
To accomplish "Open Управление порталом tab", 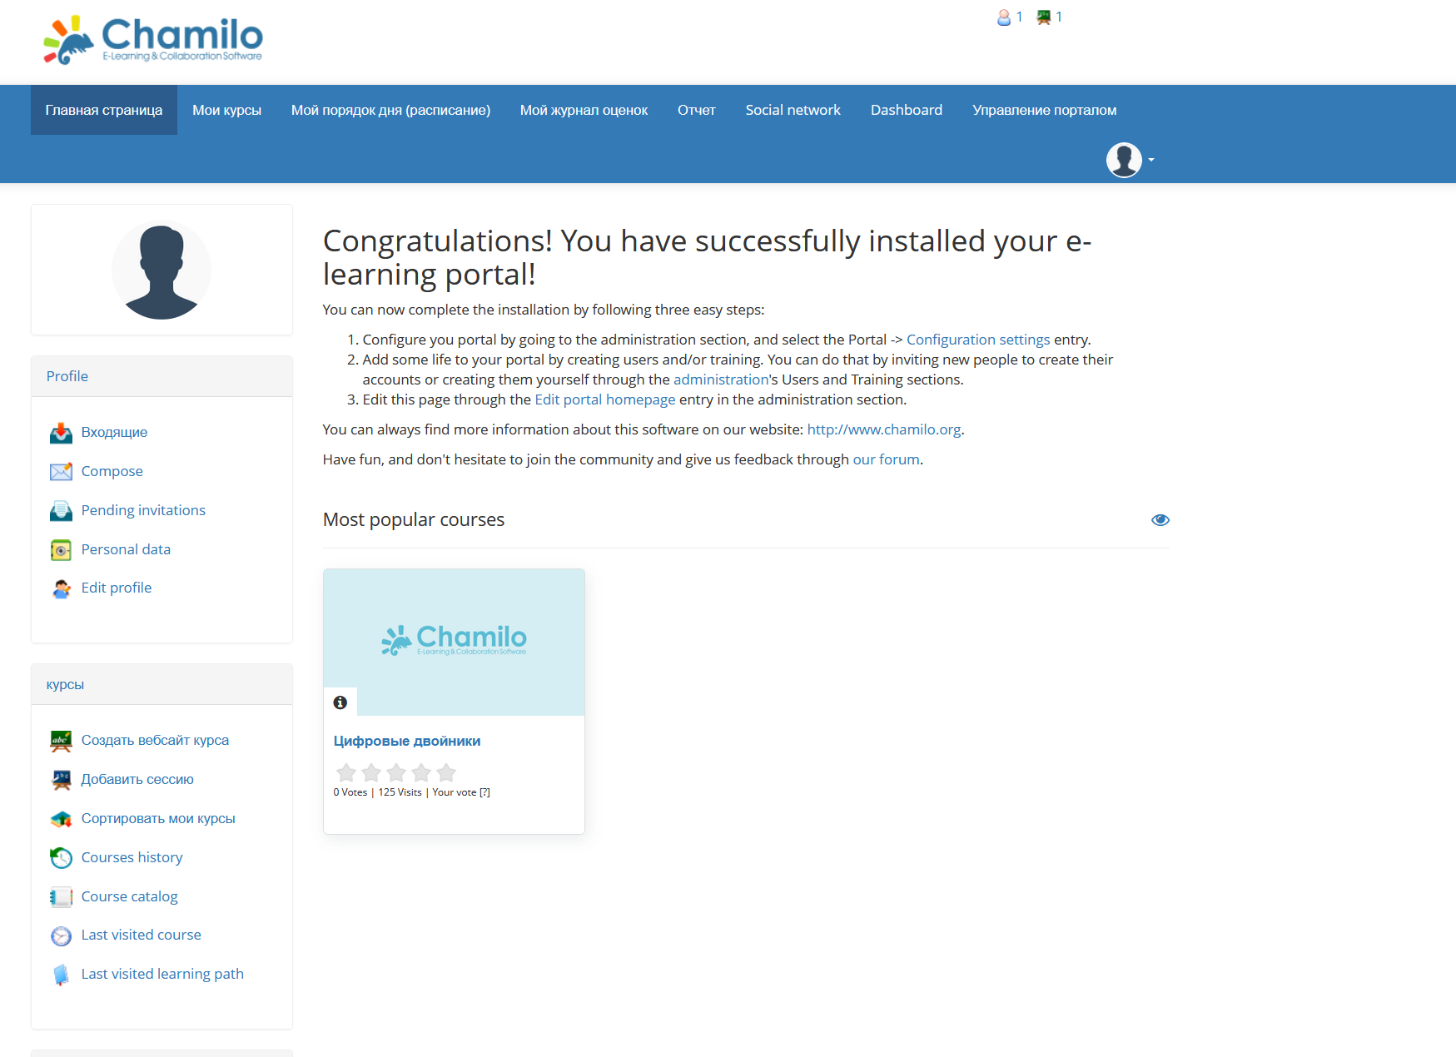I will [1045, 110].
